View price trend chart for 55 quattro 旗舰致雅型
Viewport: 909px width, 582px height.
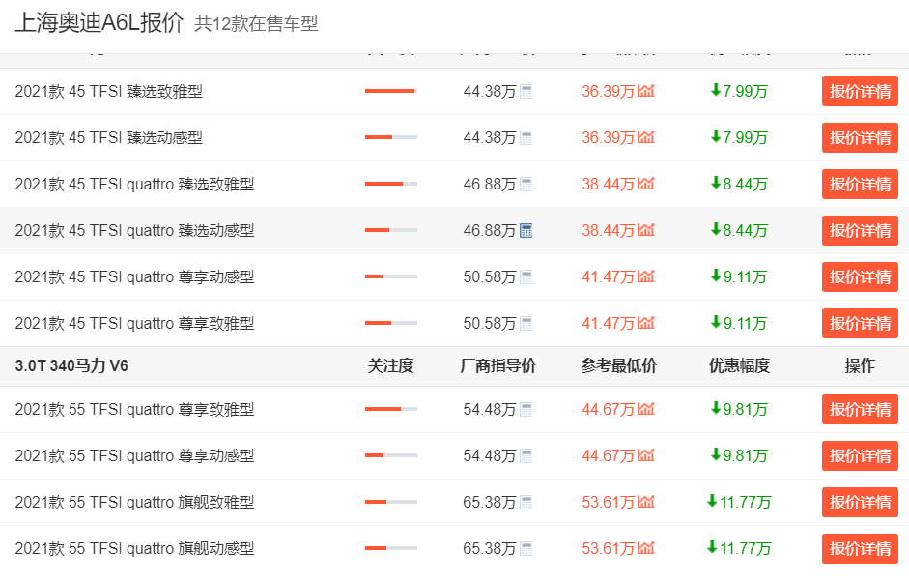point(646,502)
